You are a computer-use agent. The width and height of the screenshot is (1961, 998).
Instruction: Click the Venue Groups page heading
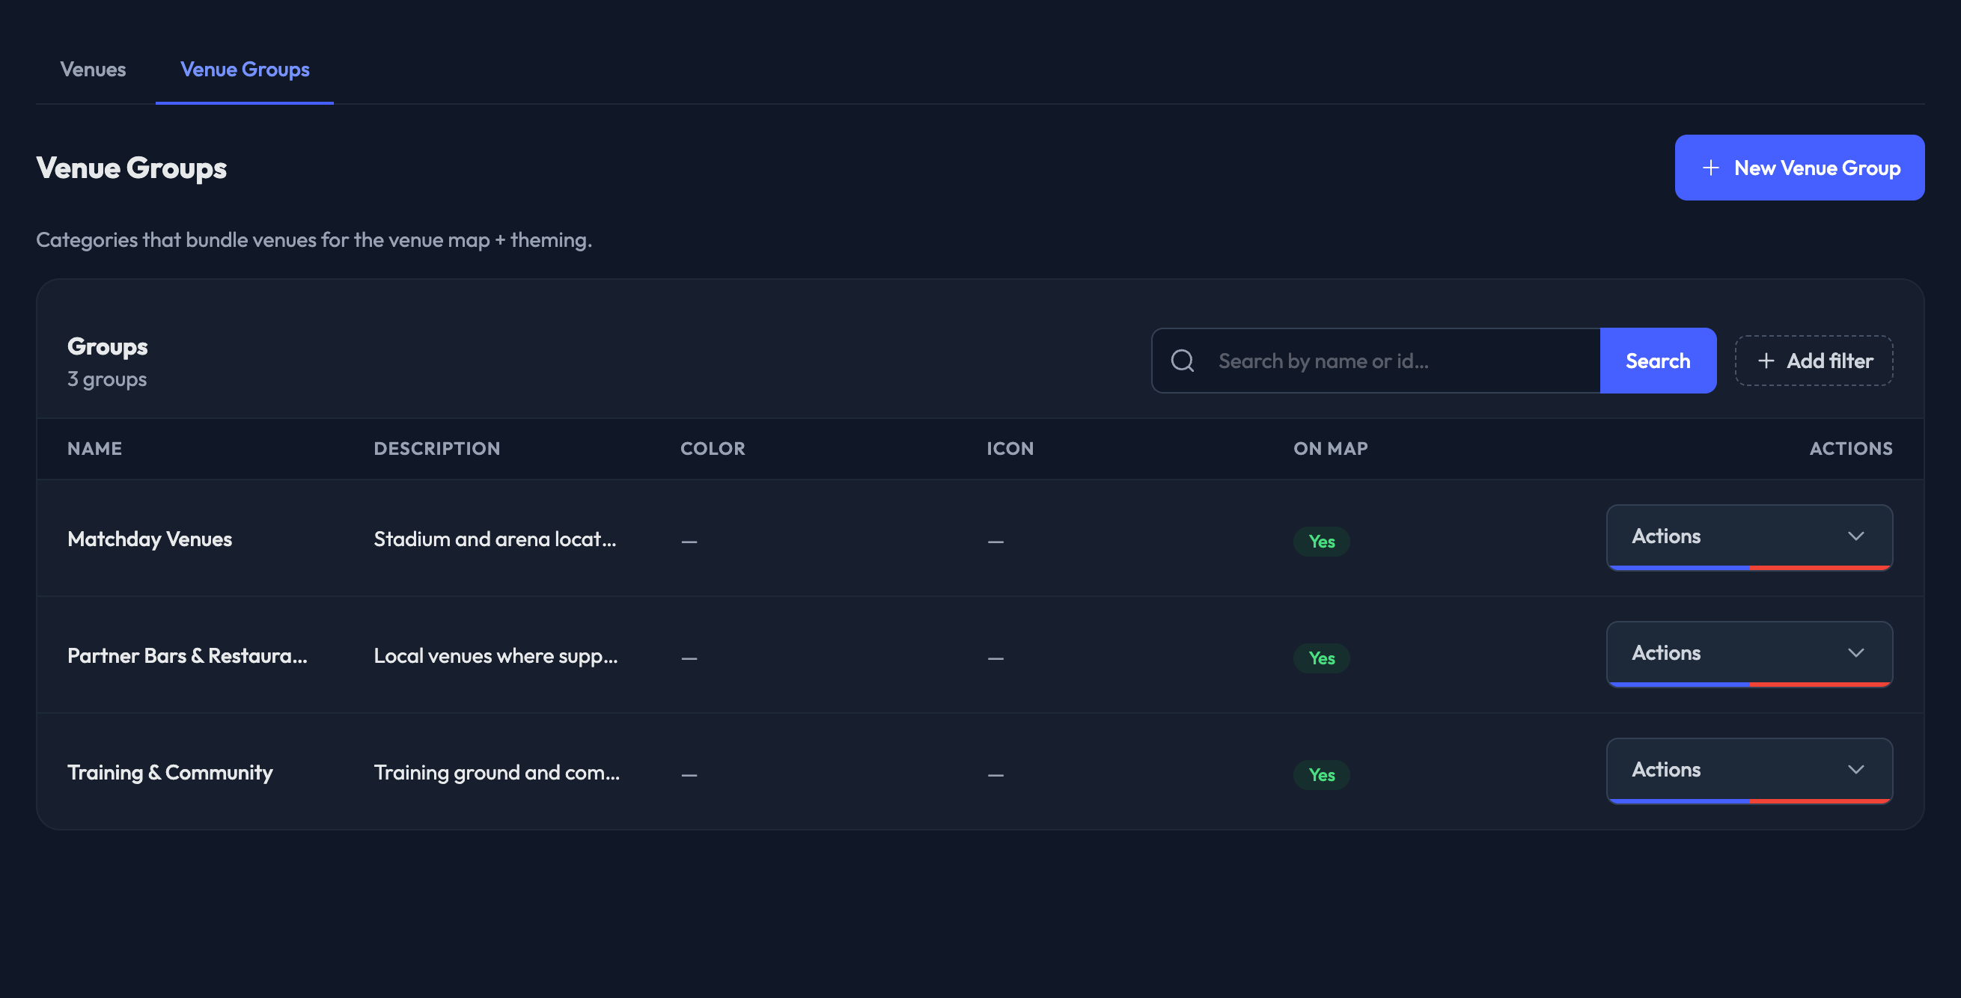[x=131, y=168]
